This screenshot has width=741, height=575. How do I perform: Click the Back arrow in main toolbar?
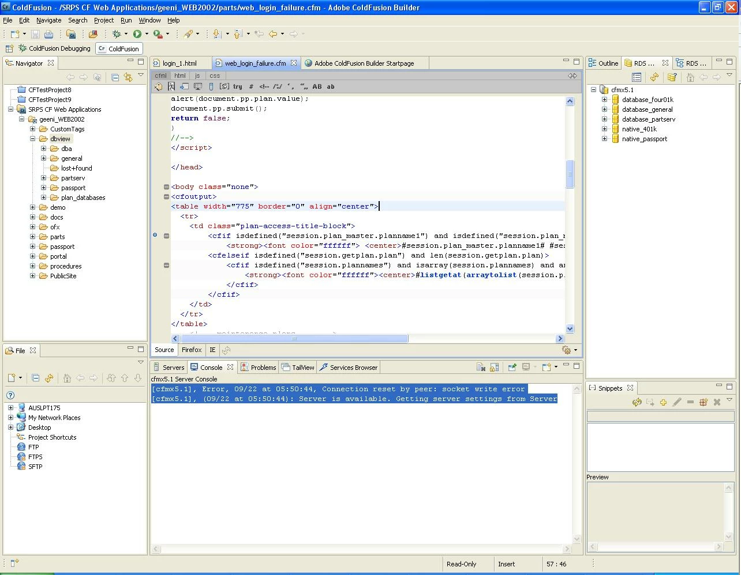pyautogui.click(x=272, y=35)
